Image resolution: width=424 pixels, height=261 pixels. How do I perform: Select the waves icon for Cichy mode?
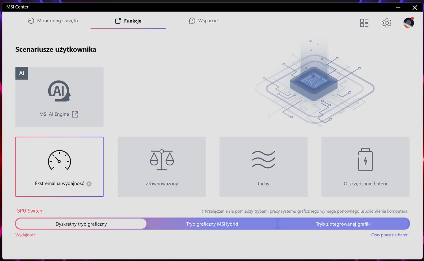[x=263, y=159]
